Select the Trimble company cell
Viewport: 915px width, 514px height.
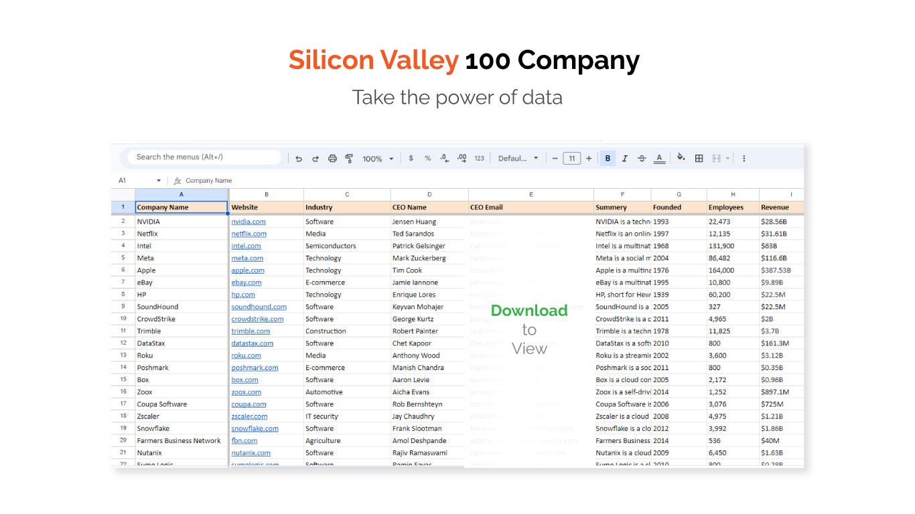pyautogui.click(x=182, y=331)
